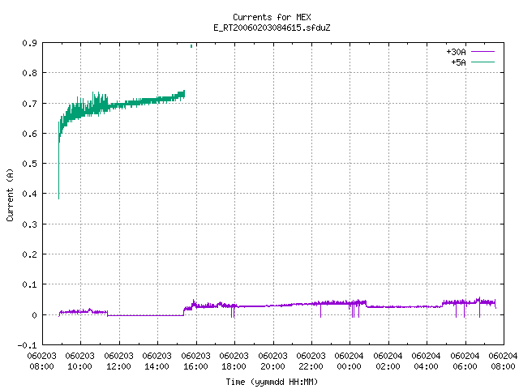This screenshot has height=389, width=519.
Task: Click the 060203 14:00 x-axis tick label
Action: (157, 361)
